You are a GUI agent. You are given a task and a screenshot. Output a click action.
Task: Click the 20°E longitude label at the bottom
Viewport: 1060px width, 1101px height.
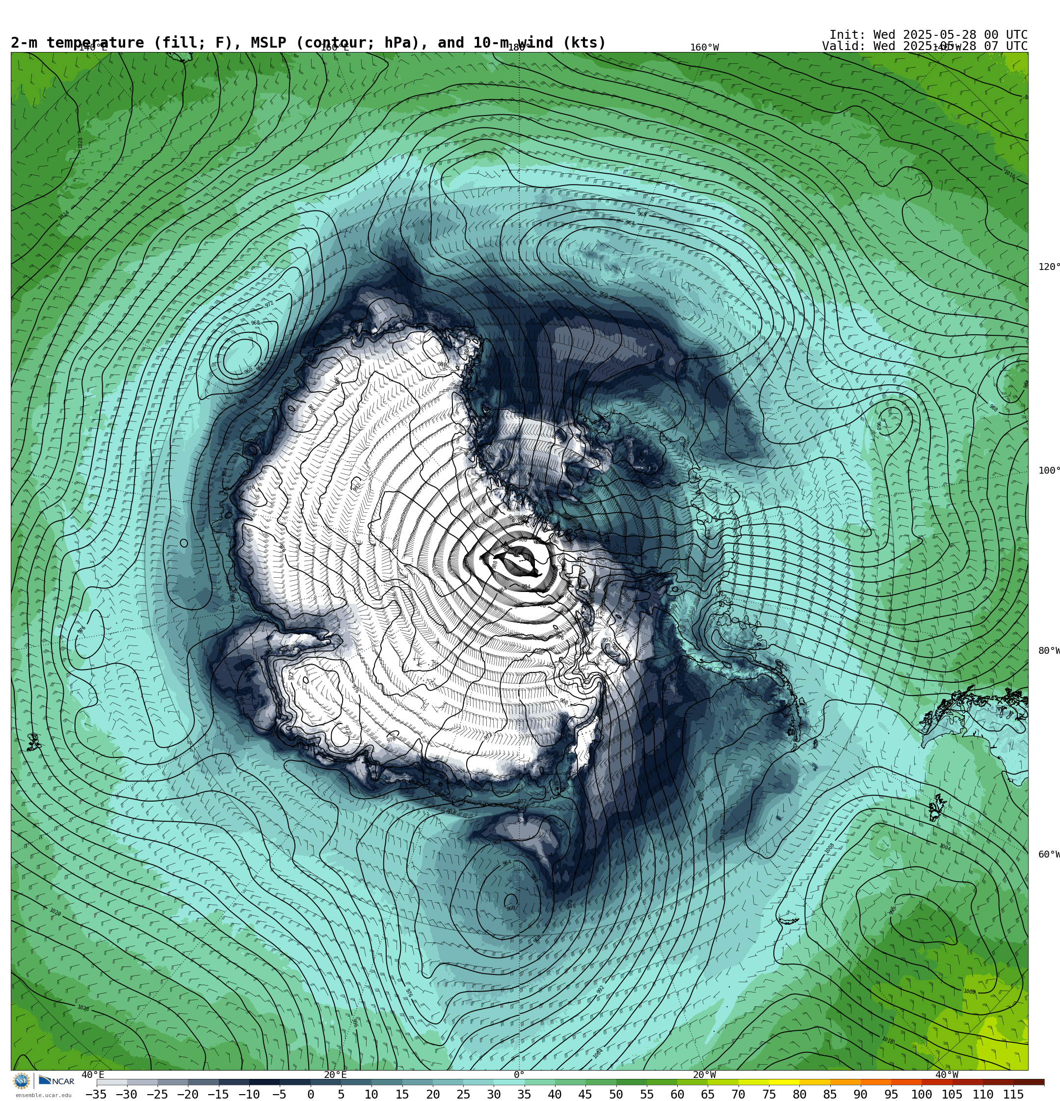[x=335, y=1074]
